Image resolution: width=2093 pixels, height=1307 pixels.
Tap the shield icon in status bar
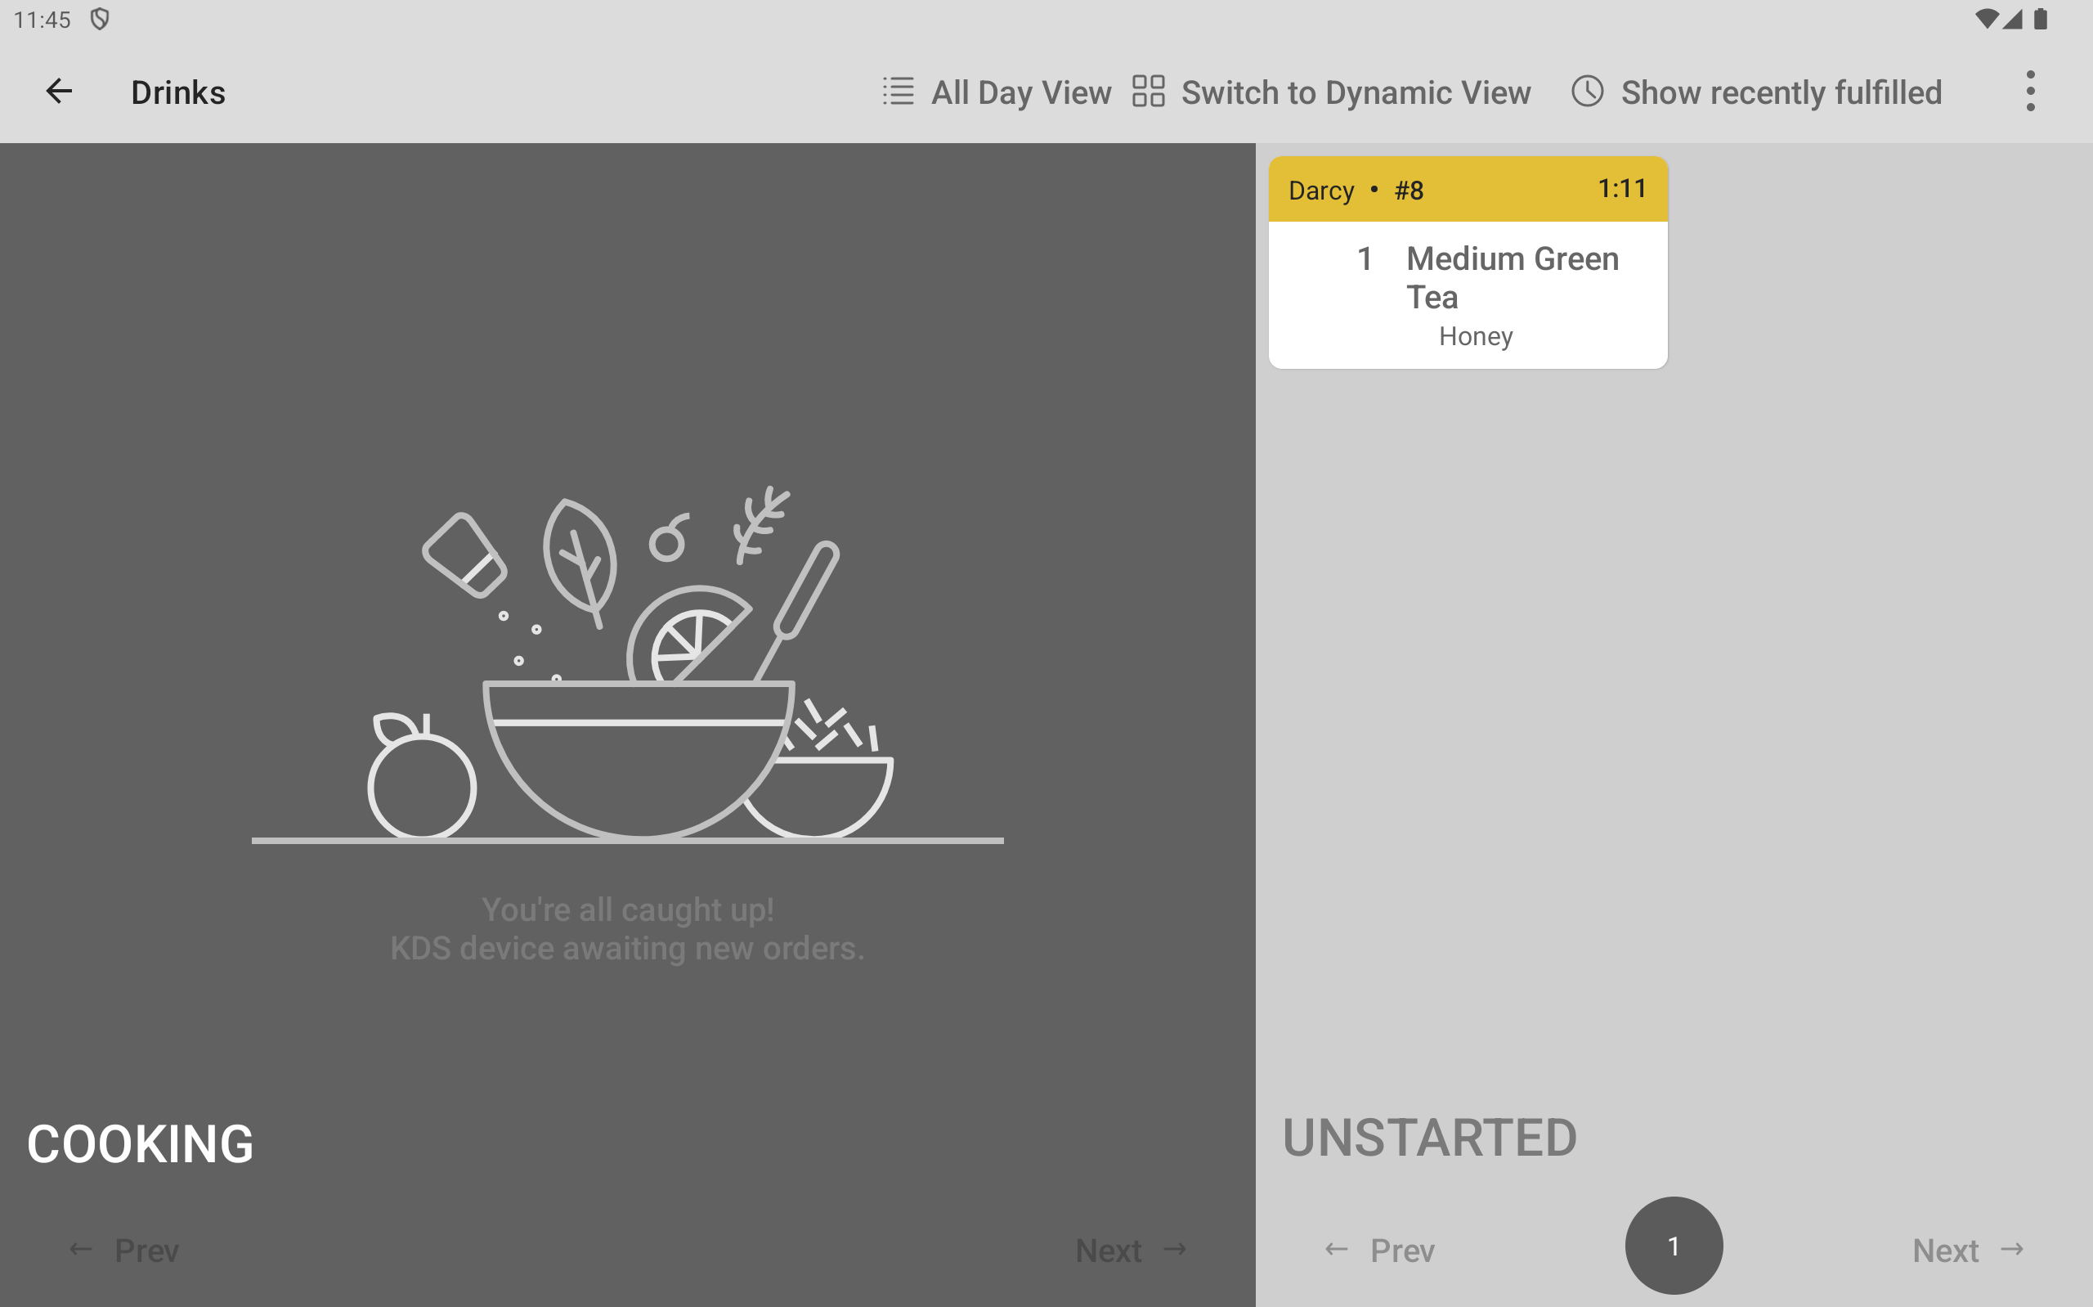(101, 19)
